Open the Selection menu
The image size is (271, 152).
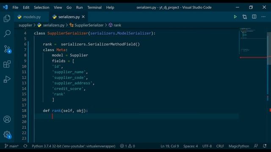(x=41, y=8)
